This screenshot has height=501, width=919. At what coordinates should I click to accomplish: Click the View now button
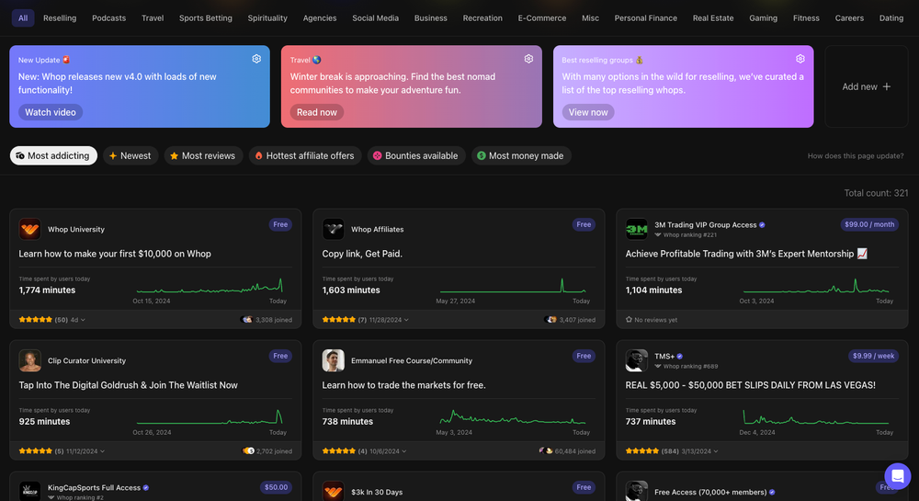pos(588,112)
